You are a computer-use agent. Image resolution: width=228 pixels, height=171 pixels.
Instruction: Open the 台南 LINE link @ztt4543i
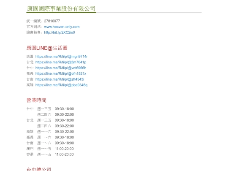click(x=60, y=79)
